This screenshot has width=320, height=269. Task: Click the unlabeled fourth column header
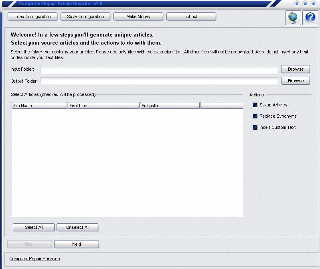(x=221, y=106)
